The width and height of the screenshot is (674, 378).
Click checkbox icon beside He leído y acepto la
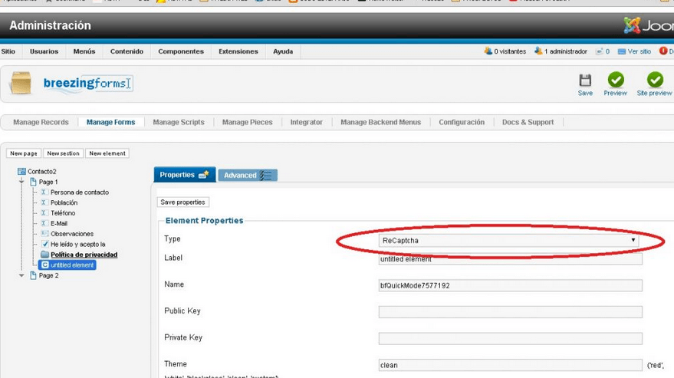coord(44,244)
